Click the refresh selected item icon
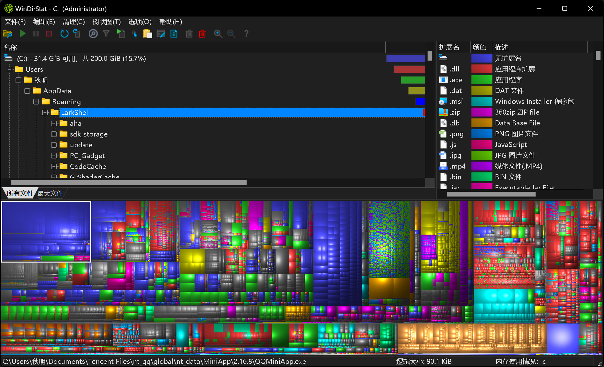 (77, 34)
